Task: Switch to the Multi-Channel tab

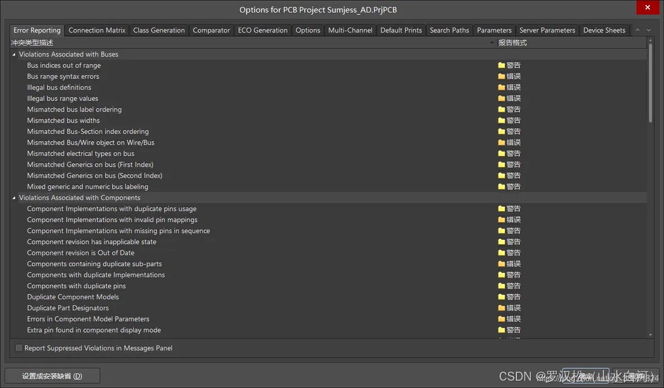Action: coord(350,30)
